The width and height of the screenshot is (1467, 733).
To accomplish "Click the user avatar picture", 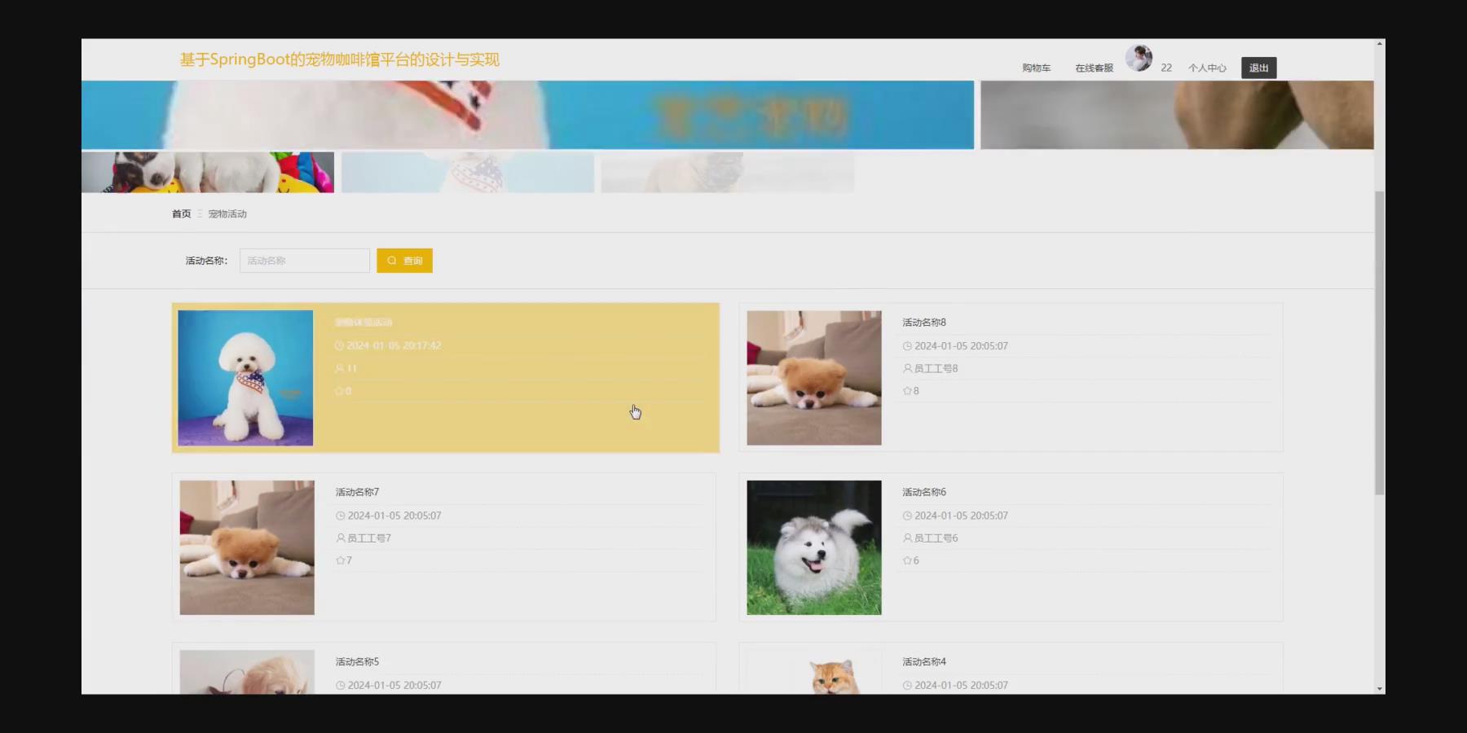I will tap(1139, 59).
